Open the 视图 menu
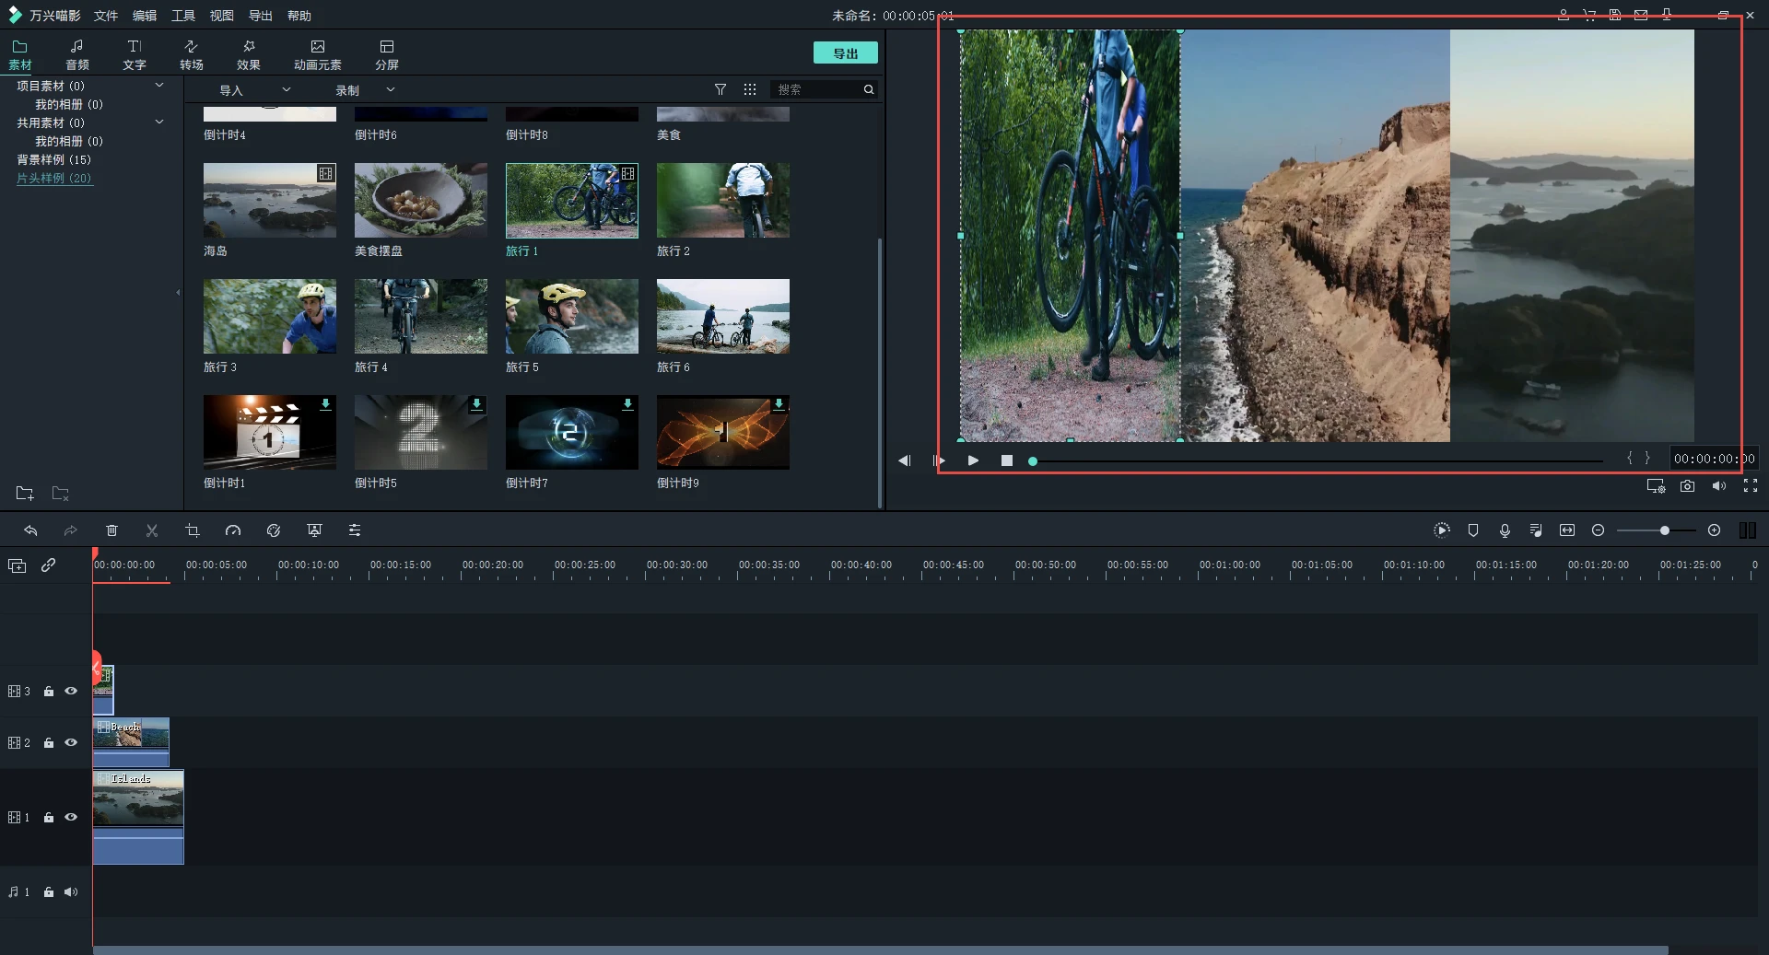1769x955 pixels. click(221, 16)
